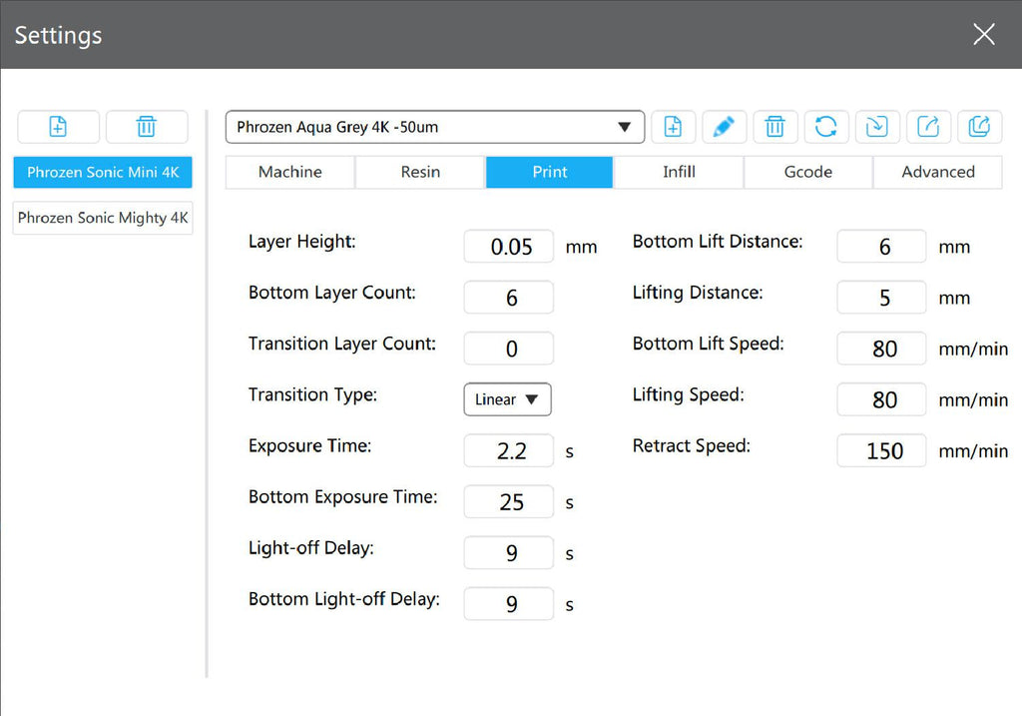Screen dimensions: 1022x716
Task: Switch to the Machine tab
Action: point(289,172)
